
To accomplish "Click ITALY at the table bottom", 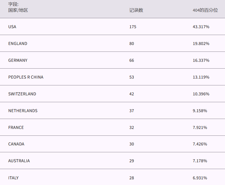I will pyautogui.click(x=13, y=178).
